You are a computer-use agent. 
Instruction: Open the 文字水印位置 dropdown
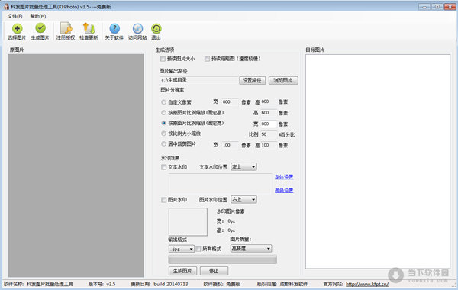[x=244, y=167]
